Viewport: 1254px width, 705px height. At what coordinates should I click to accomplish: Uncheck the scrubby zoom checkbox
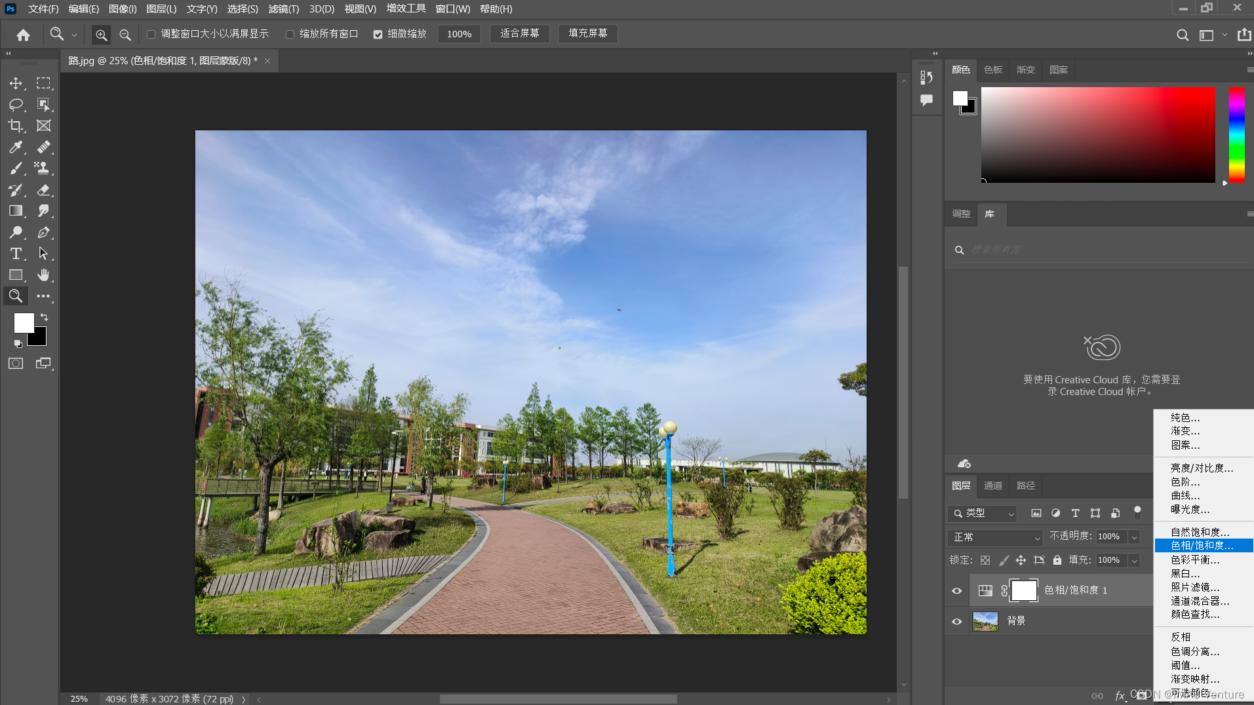[378, 34]
